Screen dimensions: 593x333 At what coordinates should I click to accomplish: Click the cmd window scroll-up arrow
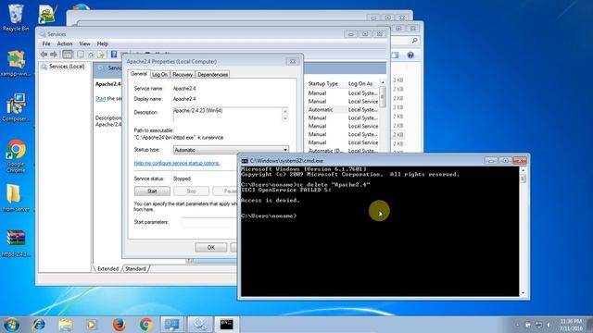coord(523,170)
